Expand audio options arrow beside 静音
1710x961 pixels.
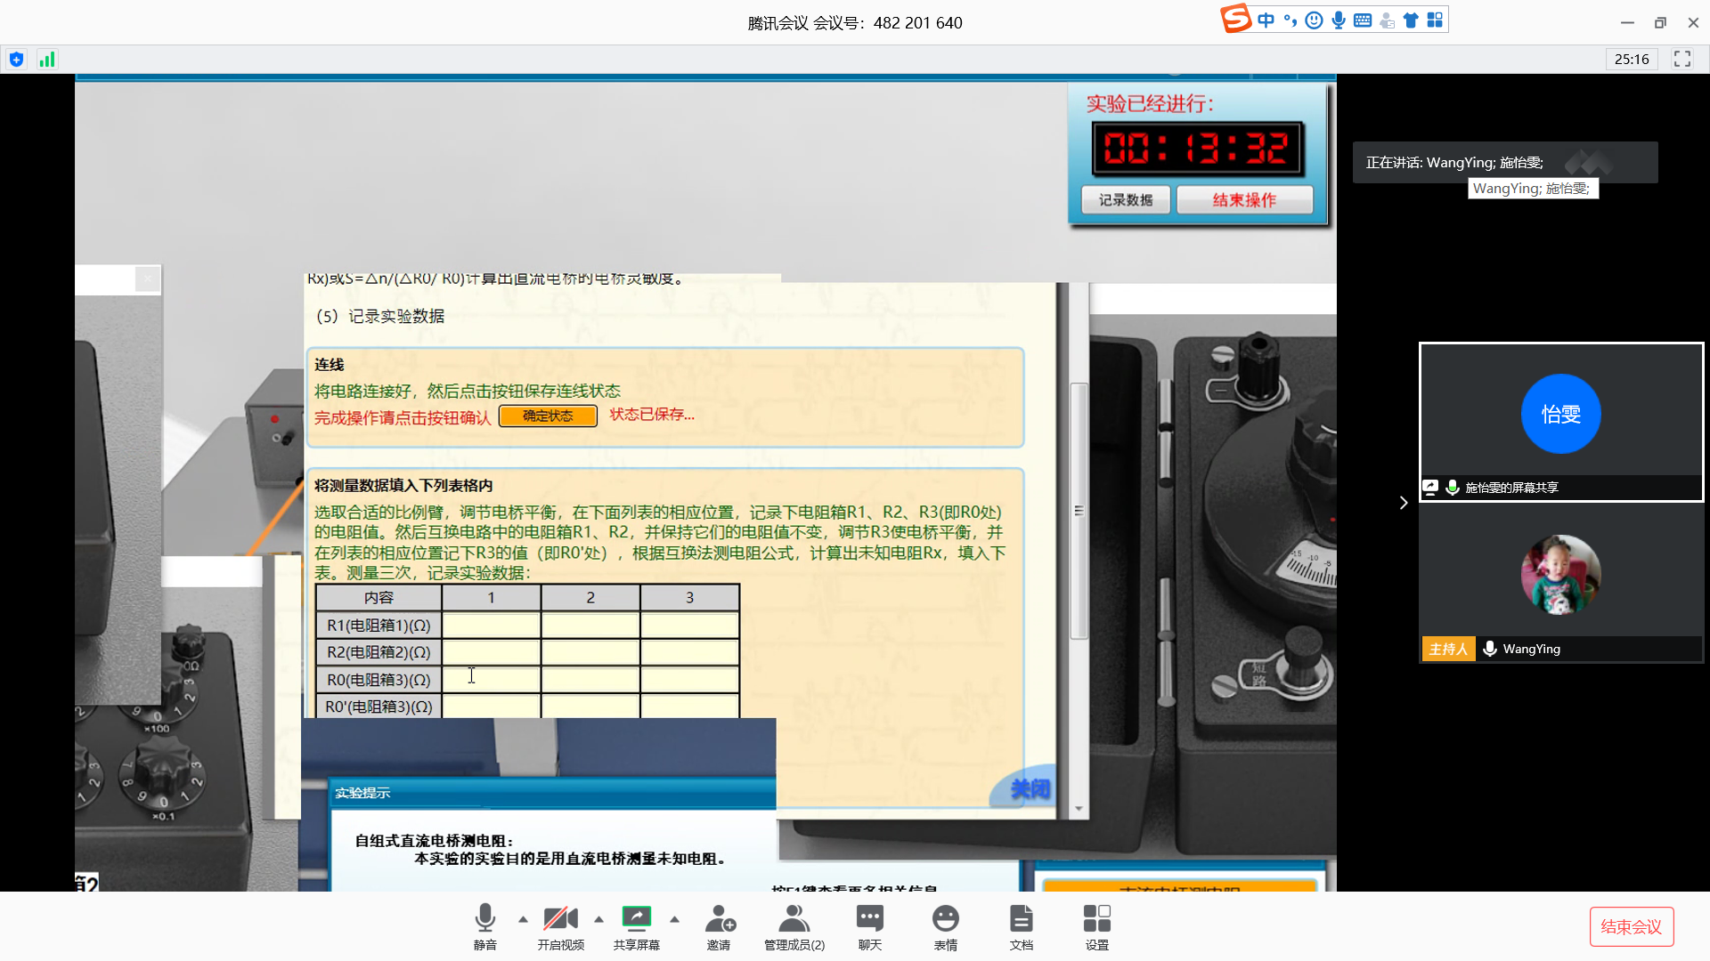[x=523, y=919]
